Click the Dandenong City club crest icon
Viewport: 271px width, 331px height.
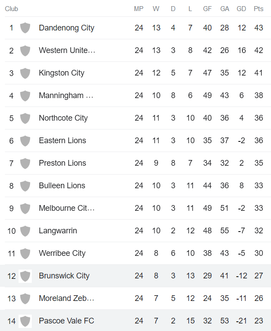coord(25,28)
